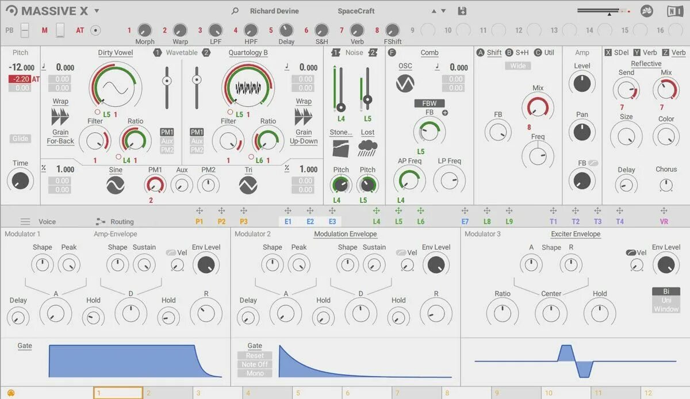The image size is (690, 399).
Task: Open the Modulation Envelope type menu
Action: (x=346, y=234)
